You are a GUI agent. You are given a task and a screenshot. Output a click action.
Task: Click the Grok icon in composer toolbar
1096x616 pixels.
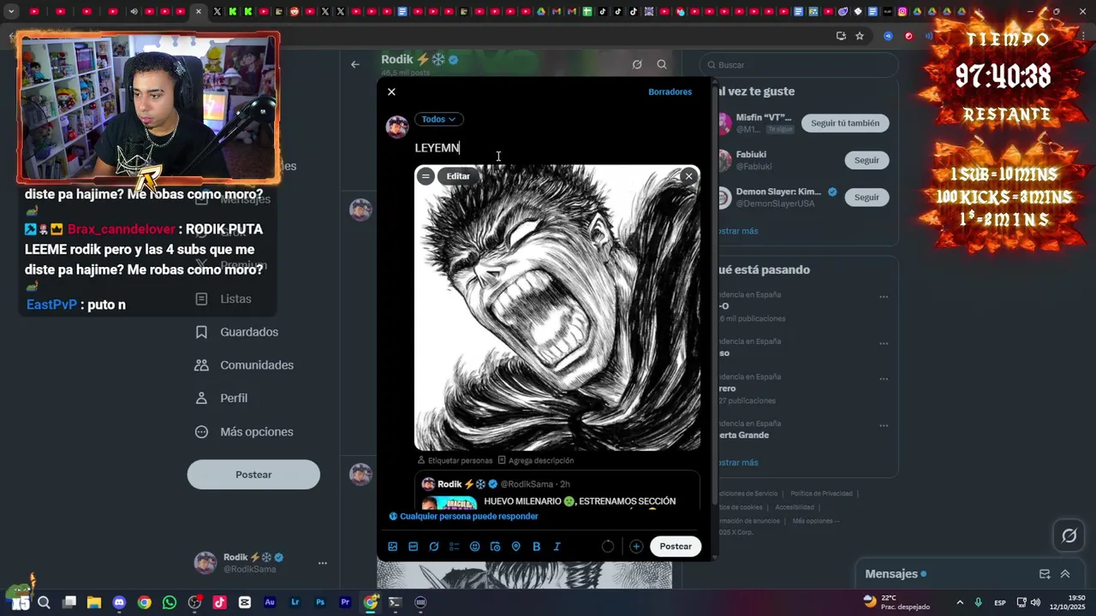[433, 547]
